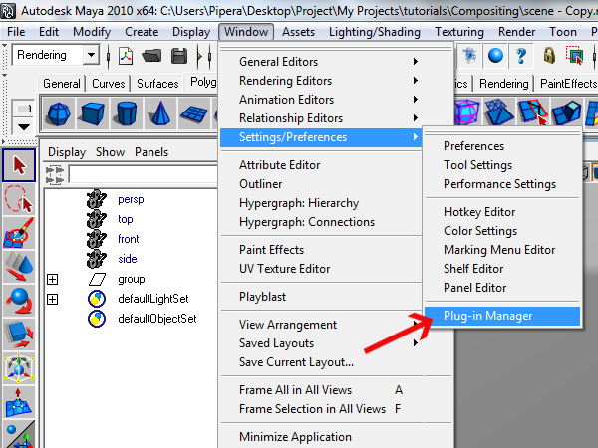
Task: Select the side camera in Outliner
Action: (x=127, y=259)
